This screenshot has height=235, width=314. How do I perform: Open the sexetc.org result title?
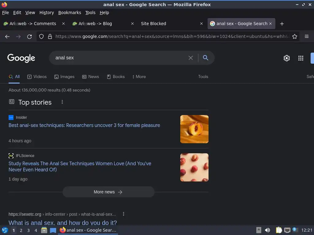(63, 222)
